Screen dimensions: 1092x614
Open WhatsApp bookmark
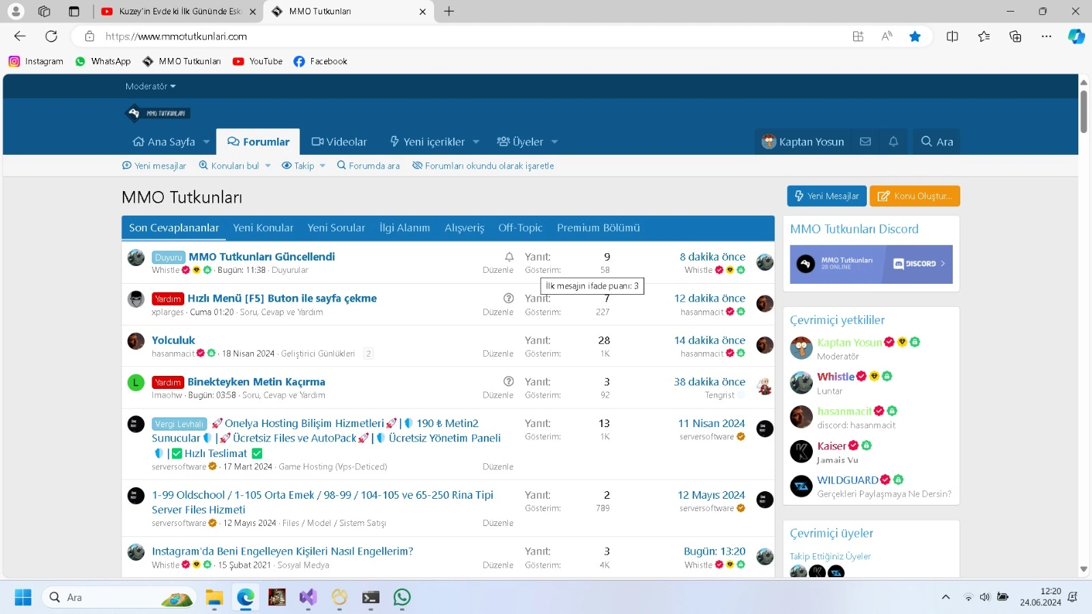point(103,61)
